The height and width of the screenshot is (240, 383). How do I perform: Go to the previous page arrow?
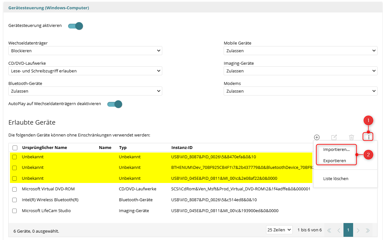[x=339, y=230]
